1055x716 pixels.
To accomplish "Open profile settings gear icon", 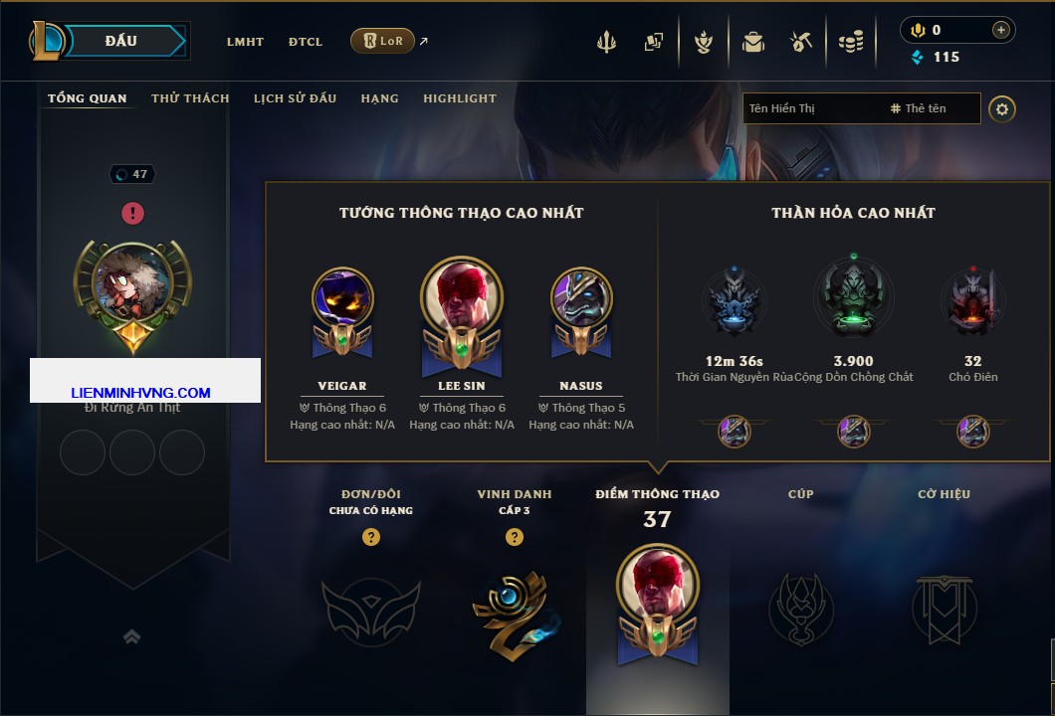I will [1002, 109].
